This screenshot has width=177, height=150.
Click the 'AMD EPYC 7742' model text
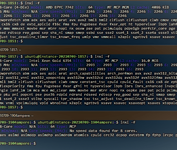[x=60, y=7]
